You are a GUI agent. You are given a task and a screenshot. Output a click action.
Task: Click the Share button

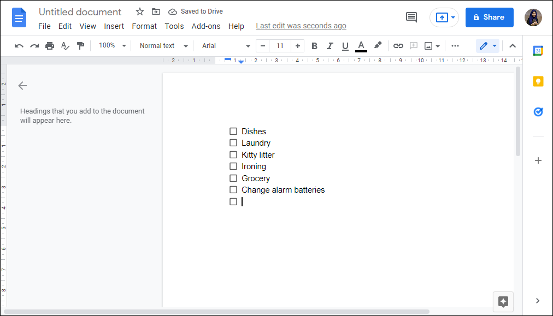pyautogui.click(x=489, y=17)
